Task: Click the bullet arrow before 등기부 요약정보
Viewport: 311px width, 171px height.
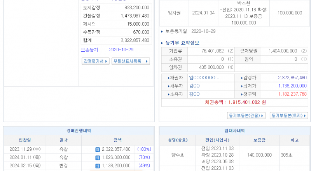Action: point(162,43)
